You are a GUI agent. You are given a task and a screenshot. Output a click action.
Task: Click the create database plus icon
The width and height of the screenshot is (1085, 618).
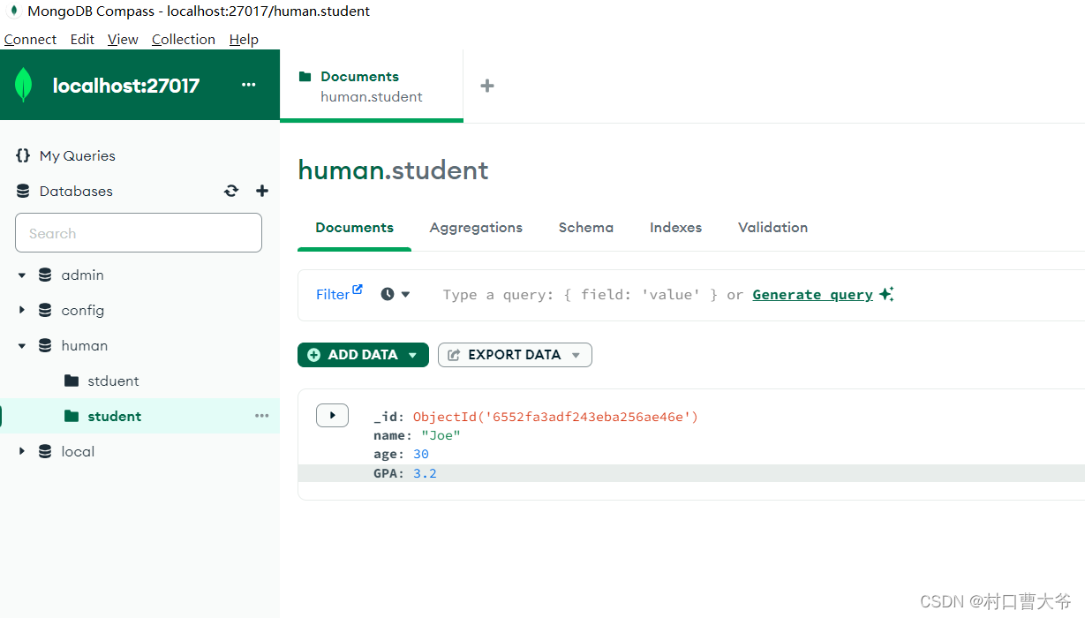261,191
